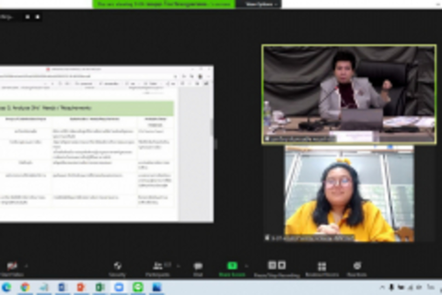Click the pause recording indicator at top left

click(x=27, y=17)
